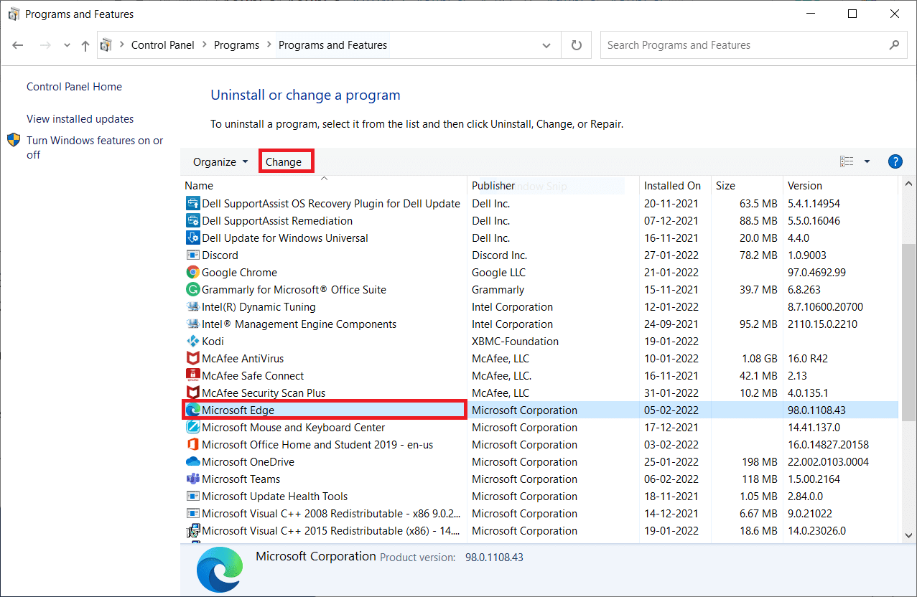This screenshot has width=917, height=597.
Task: Open view options dropdown arrow
Action: coord(867,161)
